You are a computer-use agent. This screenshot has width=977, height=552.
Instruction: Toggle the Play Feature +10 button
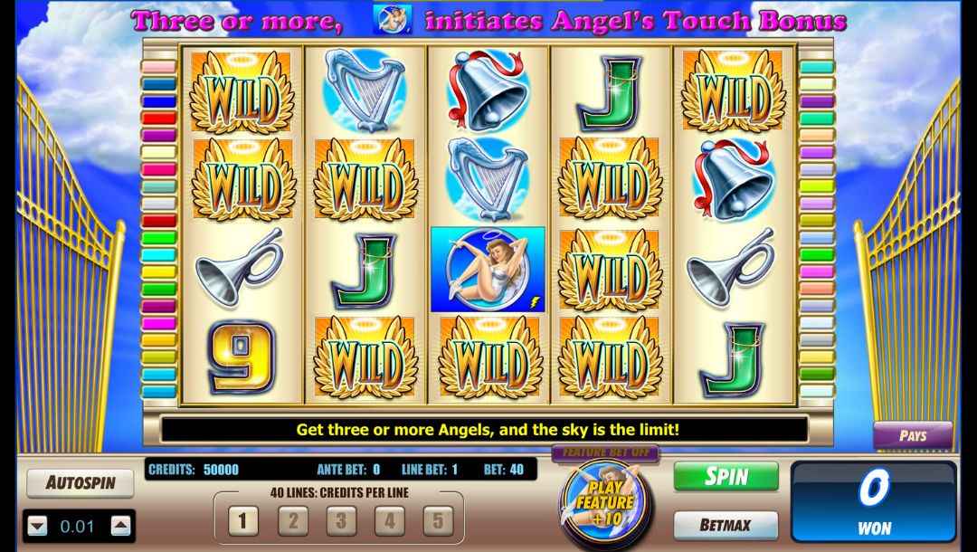[x=604, y=503]
